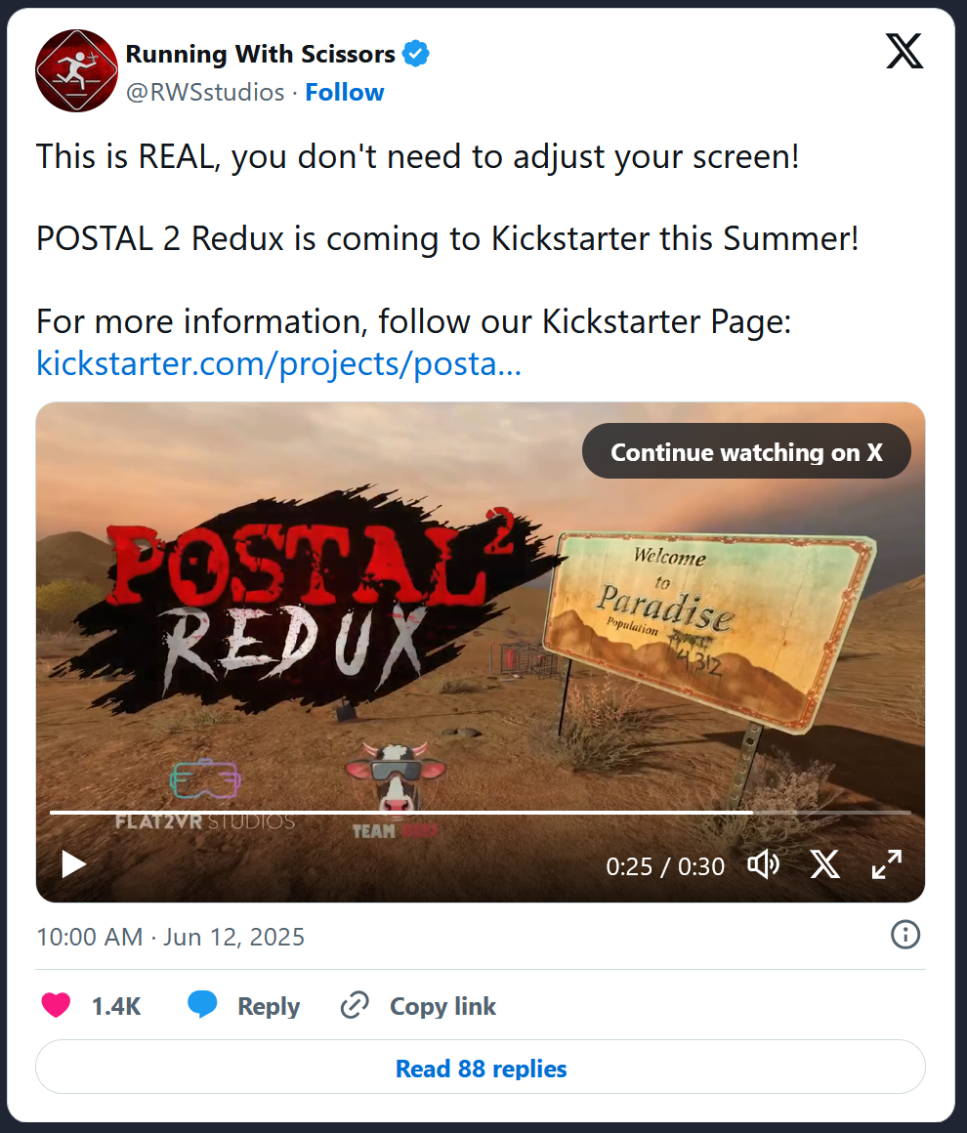Play the POSTAL 2 Redux video
The height and width of the screenshot is (1133, 967).
pos(73,864)
